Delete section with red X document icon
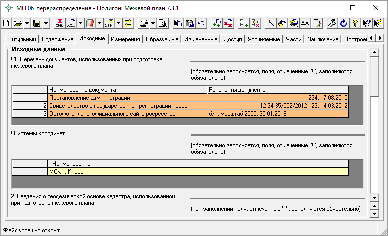This screenshot has width=388, height=236. coord(228,23)
